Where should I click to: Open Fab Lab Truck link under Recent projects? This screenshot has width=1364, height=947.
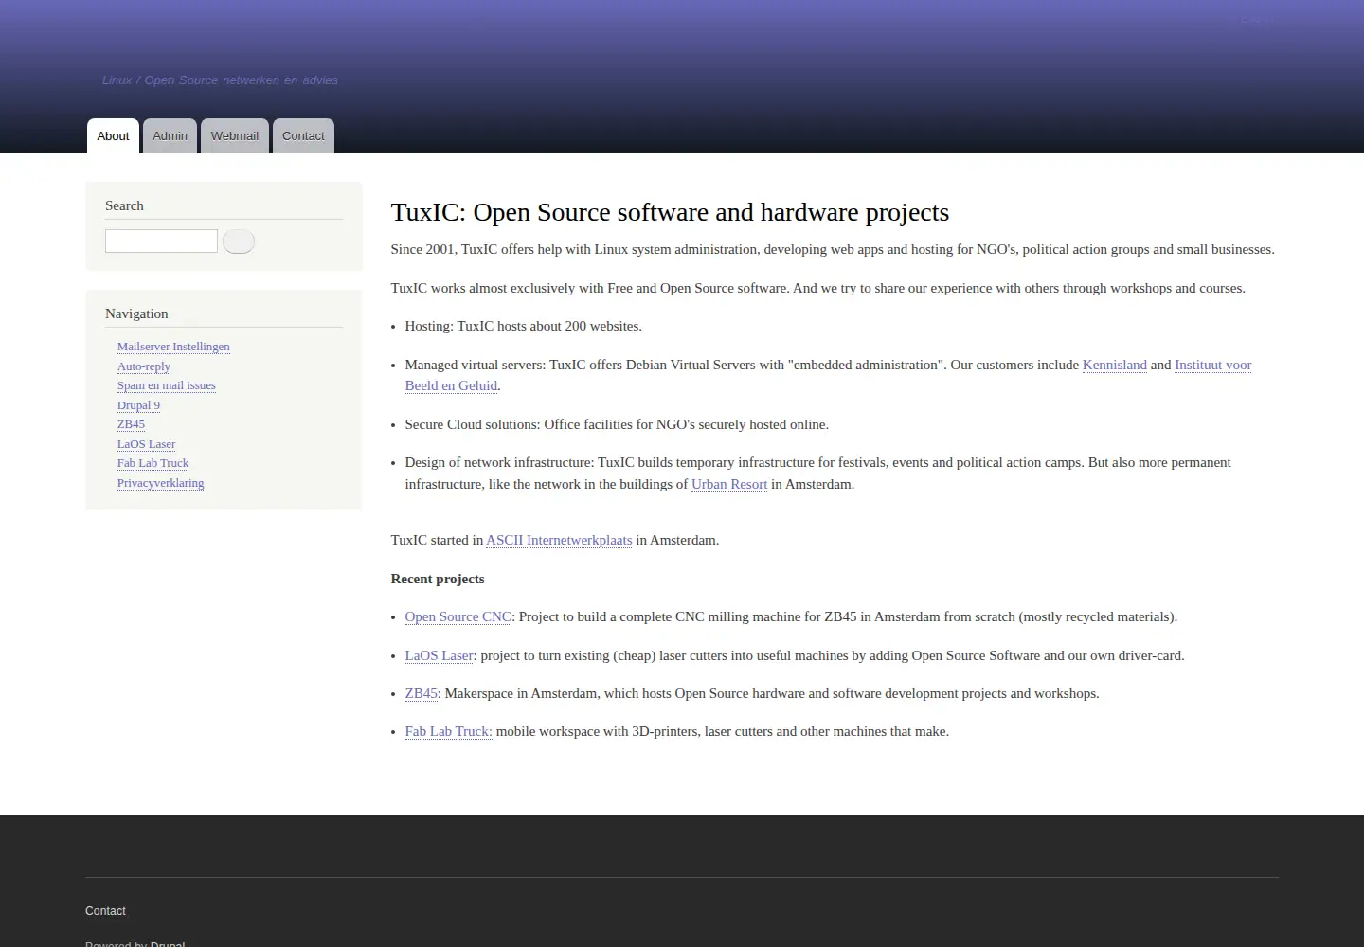click(x=449, y=731)
